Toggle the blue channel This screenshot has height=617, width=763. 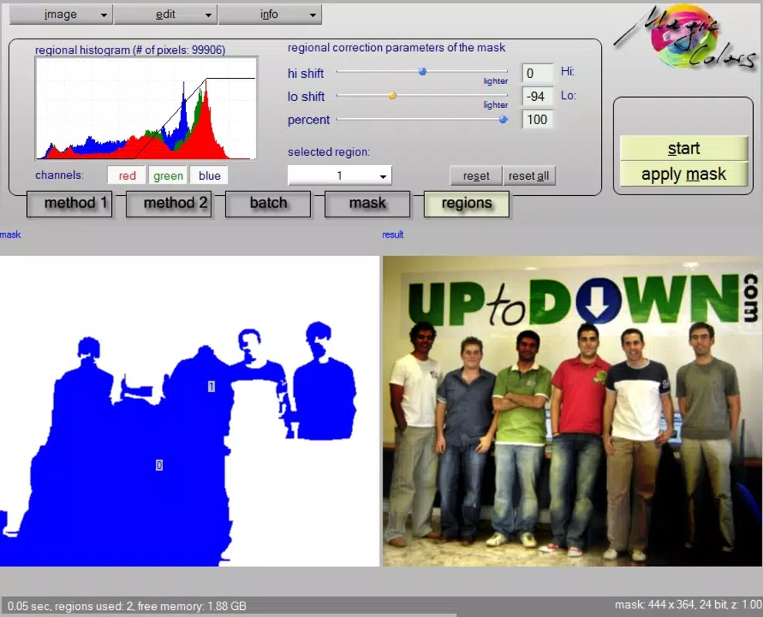(x=209, y=176)
